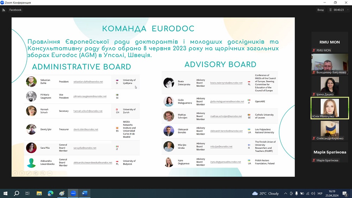Click the magnifier zoom icon on slide
This screenshot has height=198, width=352.
[43, 173]
